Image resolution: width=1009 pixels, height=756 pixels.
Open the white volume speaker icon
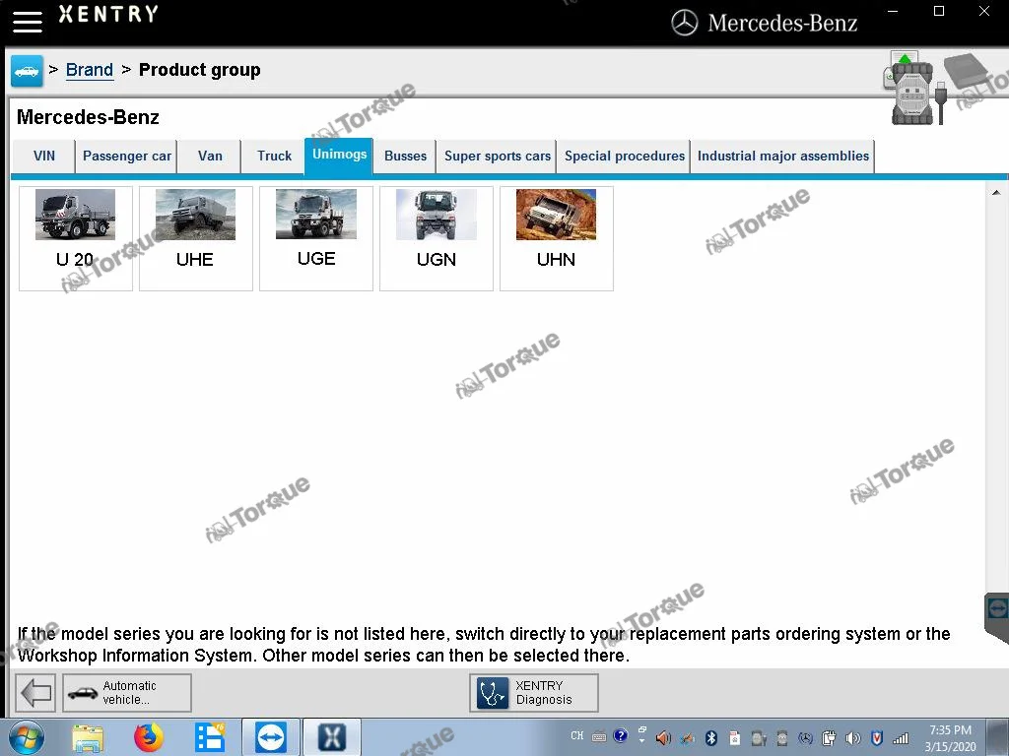coord(852,738)
